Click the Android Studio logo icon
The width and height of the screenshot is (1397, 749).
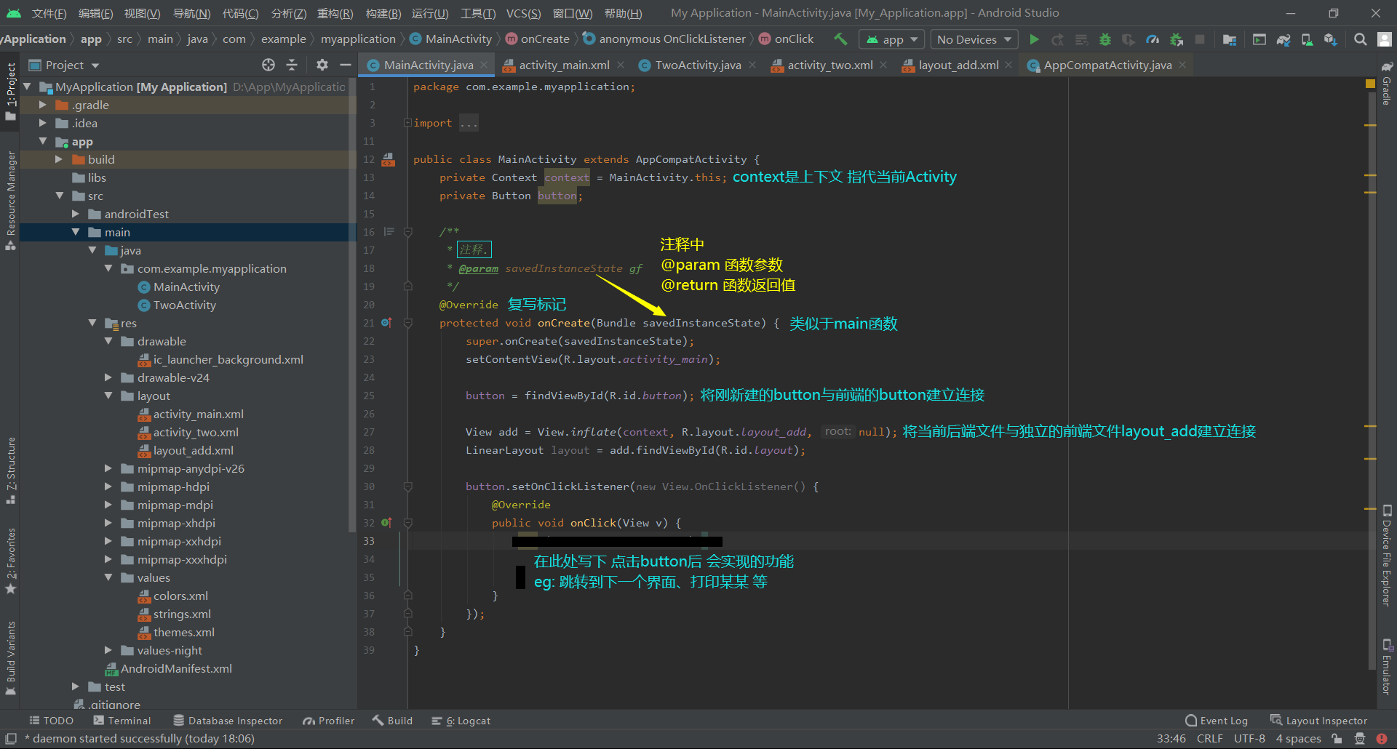(x=13, y=13)
